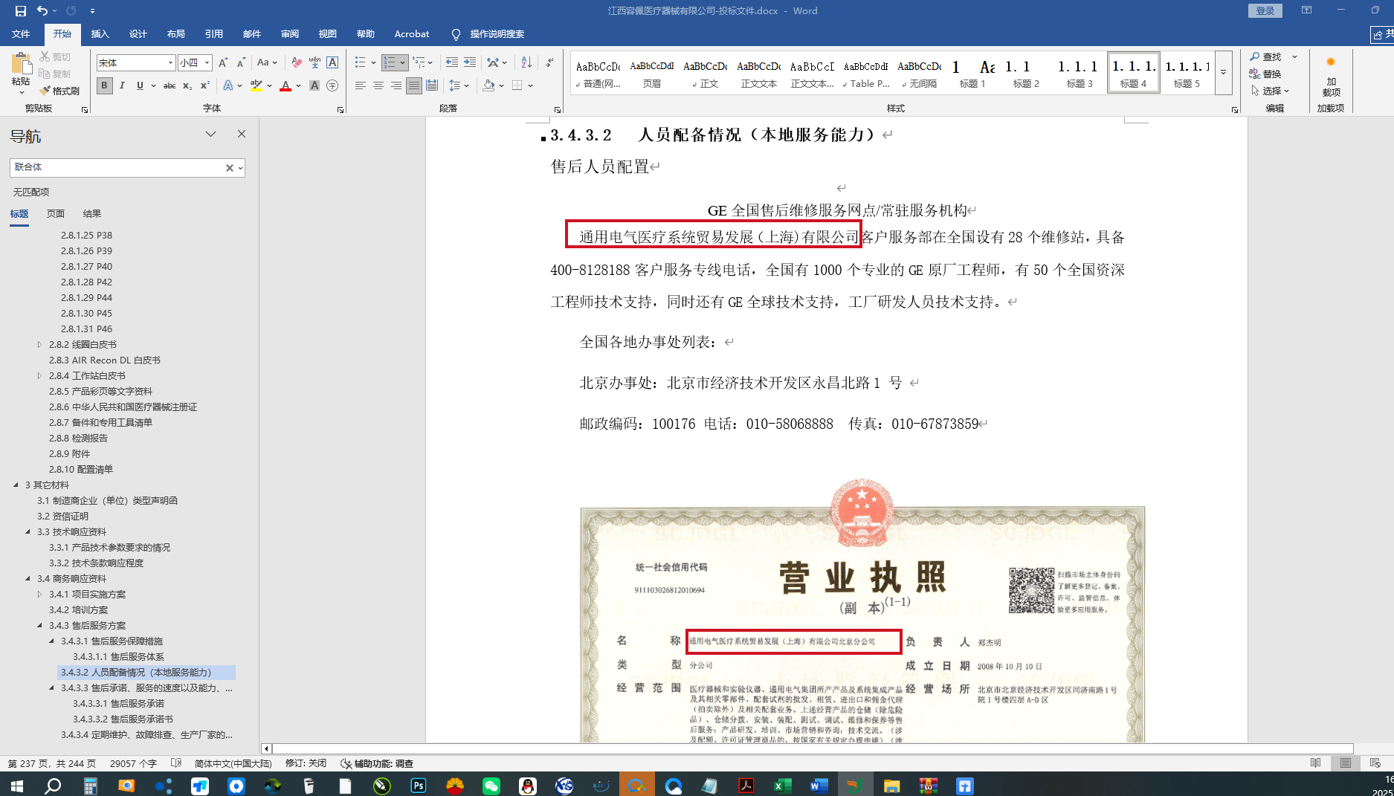
Task: Sort the selected paragraphs
Action: [x=526, y=63]
